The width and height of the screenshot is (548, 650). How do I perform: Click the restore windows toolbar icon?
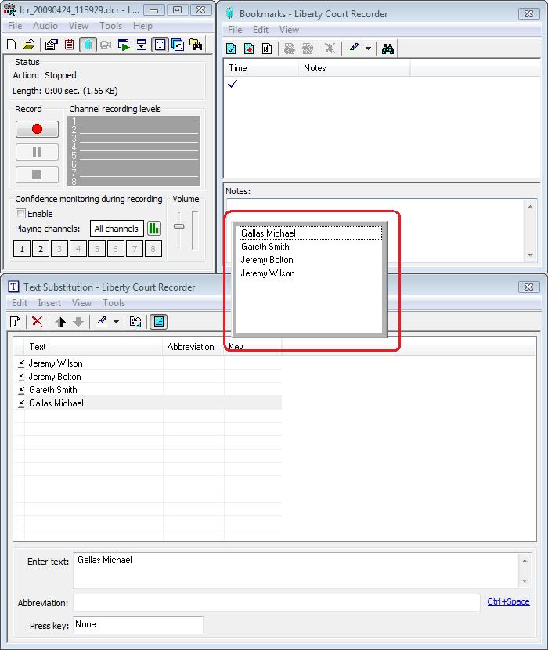click(x=178, y=45)
